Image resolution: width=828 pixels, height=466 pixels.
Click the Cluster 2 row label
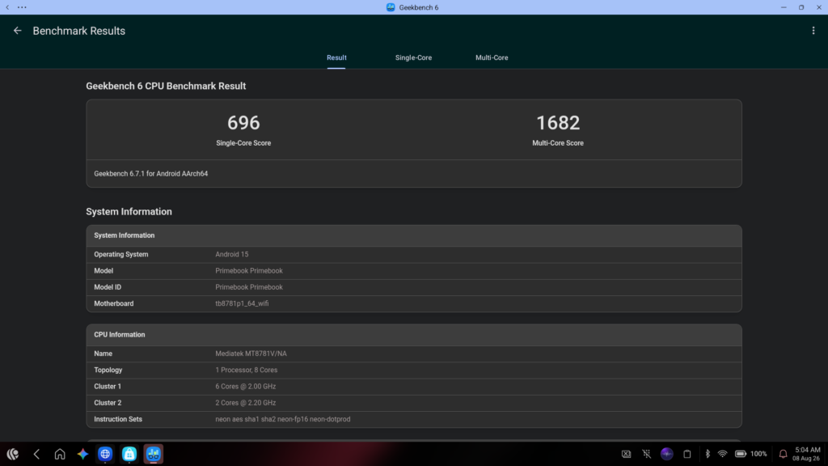pos(108,403)
